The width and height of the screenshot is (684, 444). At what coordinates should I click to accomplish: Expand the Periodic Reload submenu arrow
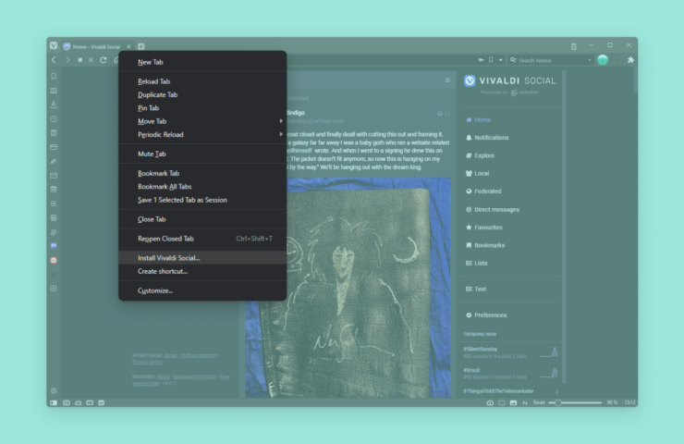pyautogui.click(x=281, y=134)
